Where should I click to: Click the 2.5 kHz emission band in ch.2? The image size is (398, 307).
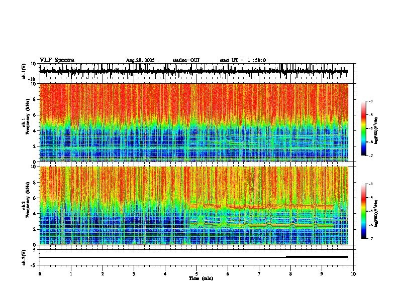262,225
